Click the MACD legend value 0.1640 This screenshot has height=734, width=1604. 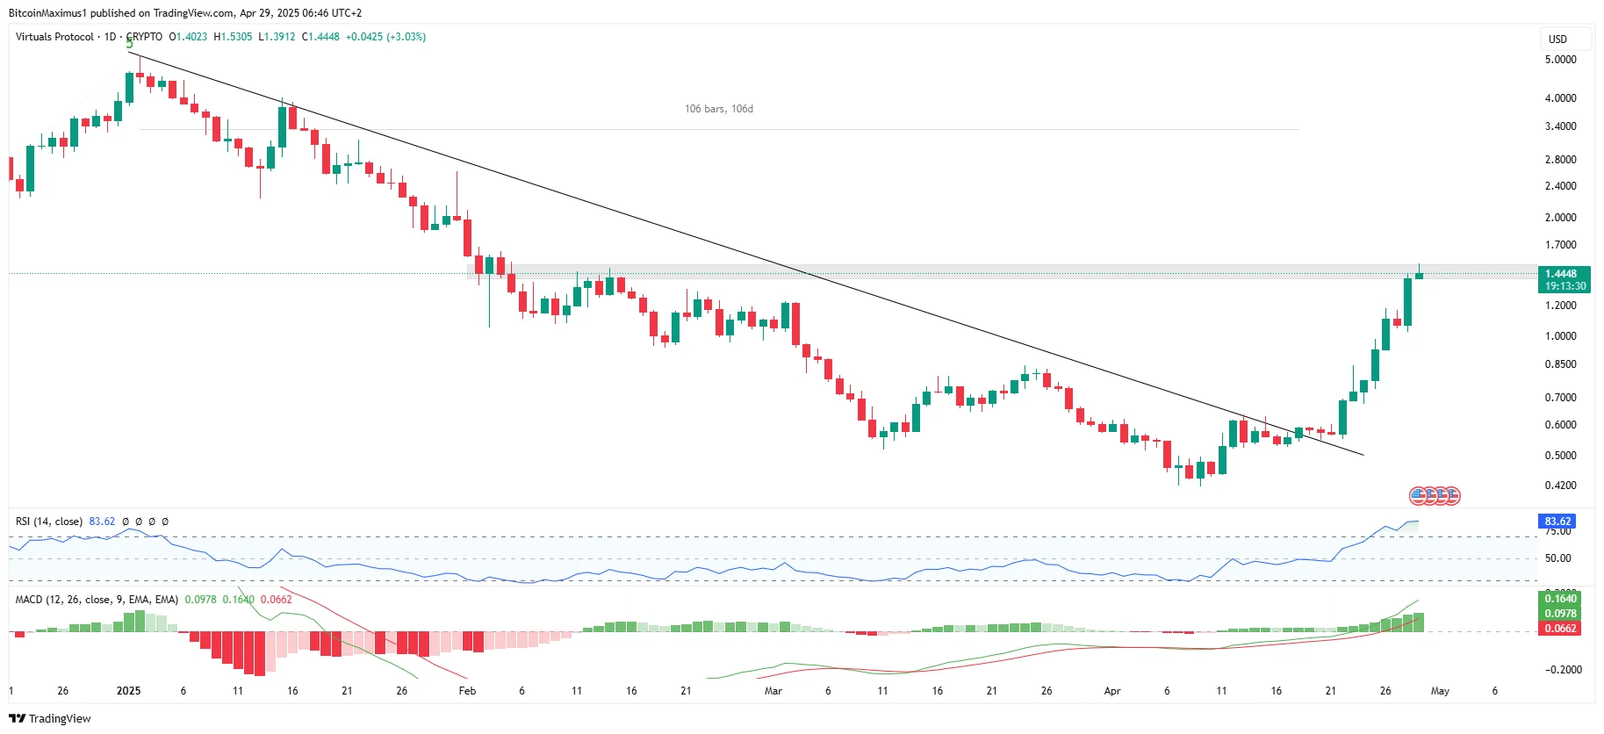(238, 600)
